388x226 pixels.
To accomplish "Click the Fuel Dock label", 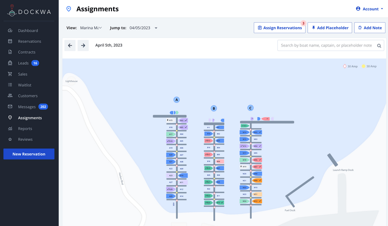I will click(290, 210).
